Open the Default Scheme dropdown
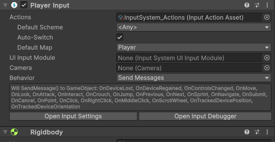 (x=194, y=27)
